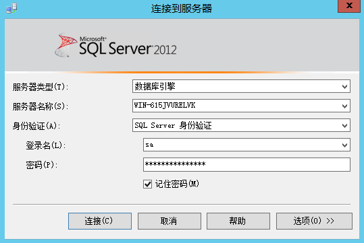This screenshot has height=243, width=364.
Task: Click the 登录名(L) label
Action: 46,145
